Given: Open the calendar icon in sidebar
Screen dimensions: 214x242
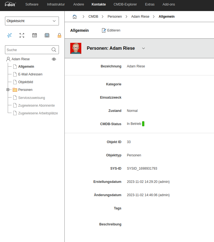Looking at the screenshot, I should click(x=35, y=35).
